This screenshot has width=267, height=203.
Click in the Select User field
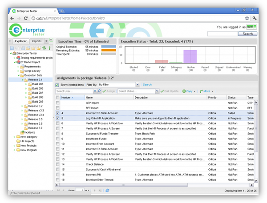click(x=74, y=91)
